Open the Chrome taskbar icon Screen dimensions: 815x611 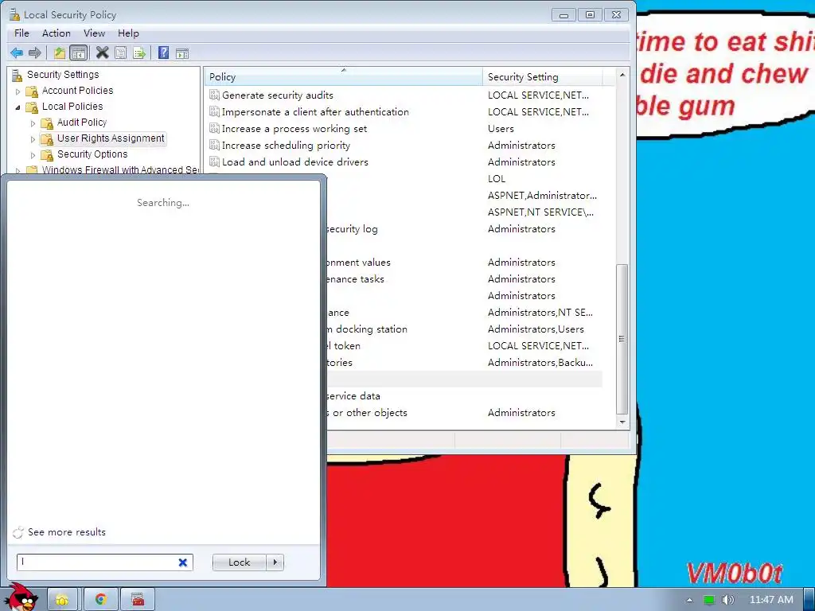point(101,600)
